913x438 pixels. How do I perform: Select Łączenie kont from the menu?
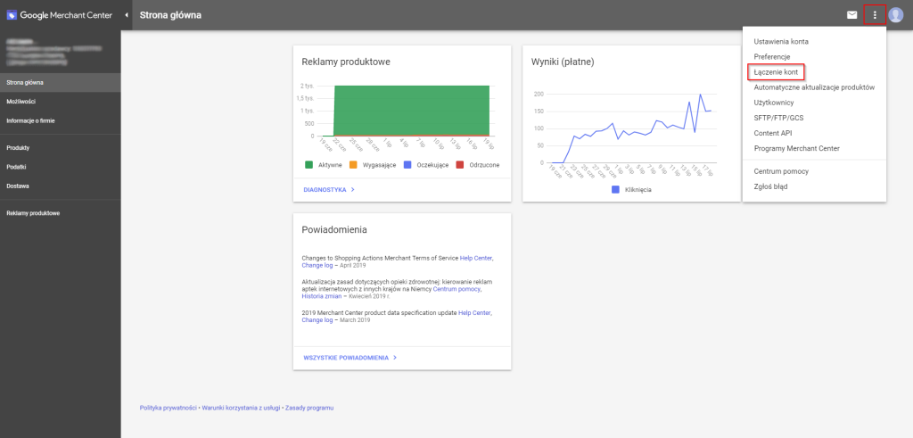[776, 71]
